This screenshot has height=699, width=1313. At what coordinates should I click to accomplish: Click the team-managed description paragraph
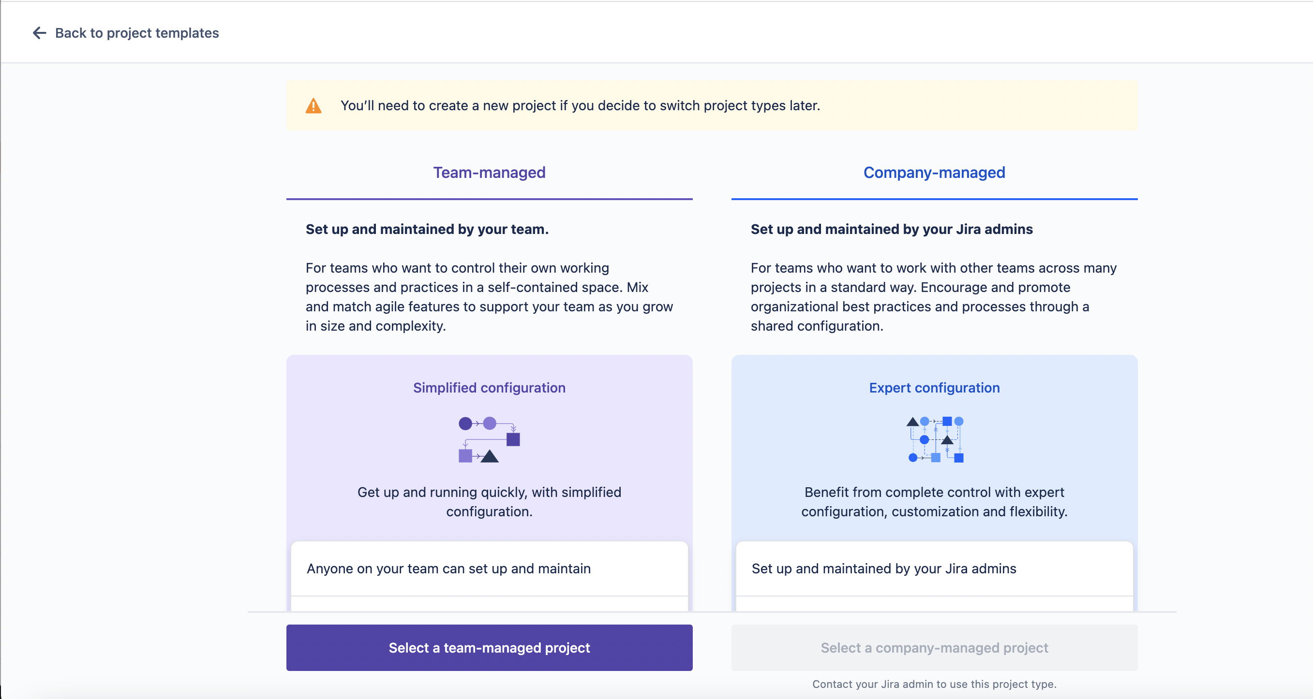click(489, 297)
